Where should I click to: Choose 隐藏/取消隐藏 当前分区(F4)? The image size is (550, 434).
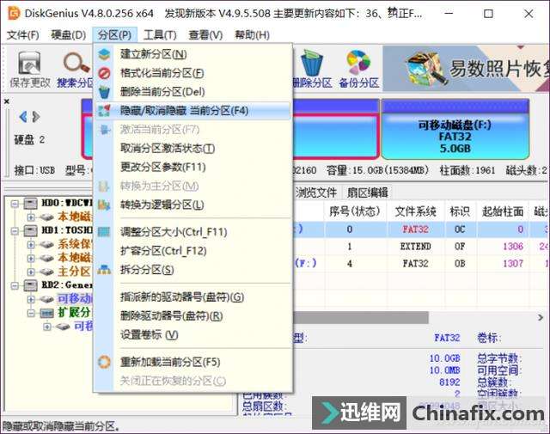pyautogui.click(x=192, y=111)
